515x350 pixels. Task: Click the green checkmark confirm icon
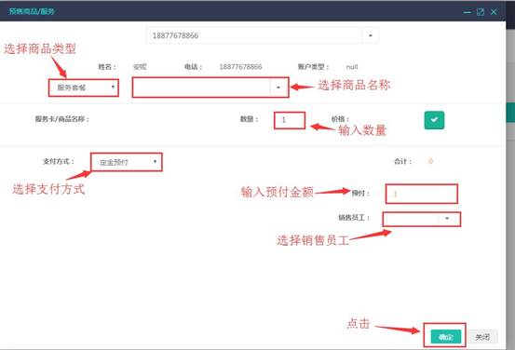(x=434, y=120)
